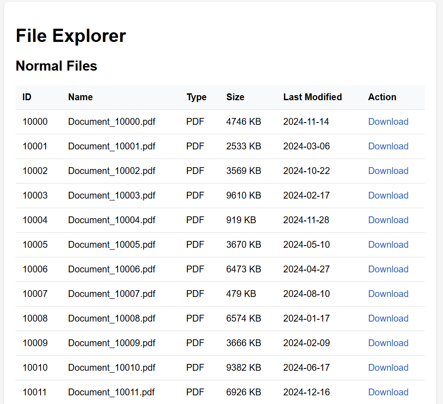Image resolution: width=443 pixels, height=404 pixels.
Task: Select the file name Document_10010.pdf
Action: pyautogui.click(x=112, y=367)
